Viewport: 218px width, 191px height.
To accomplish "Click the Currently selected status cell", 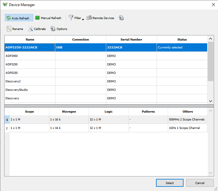I will click(182, 47).
